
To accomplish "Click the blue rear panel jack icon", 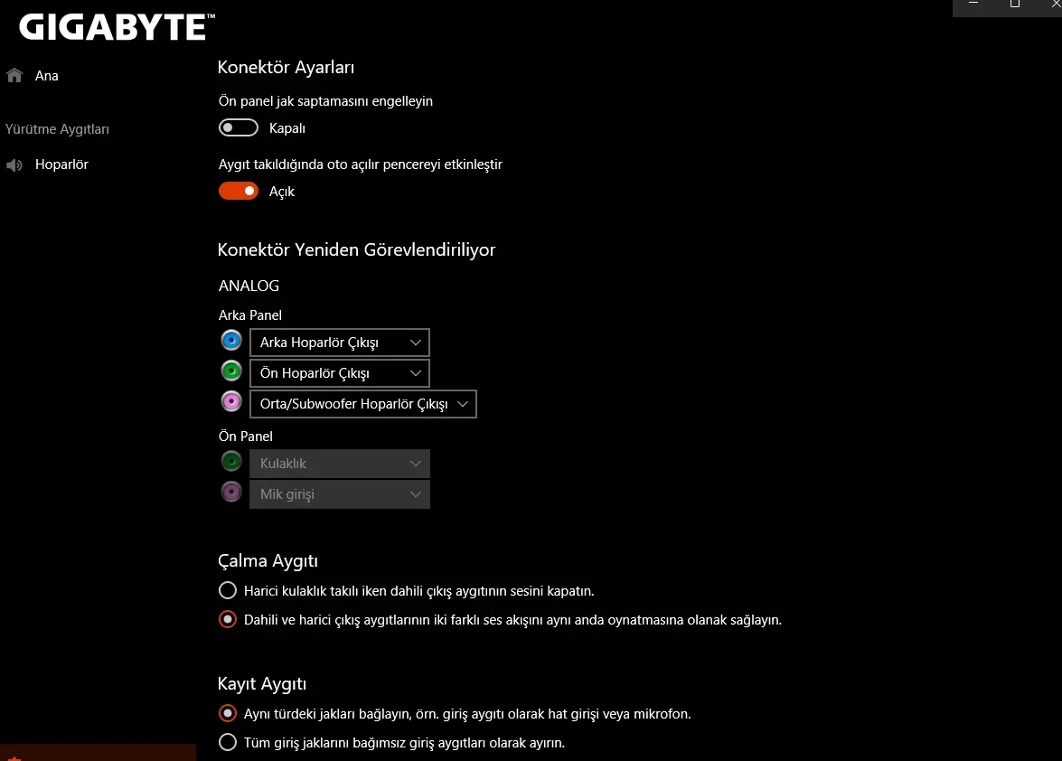I will [x=231, y=340].
